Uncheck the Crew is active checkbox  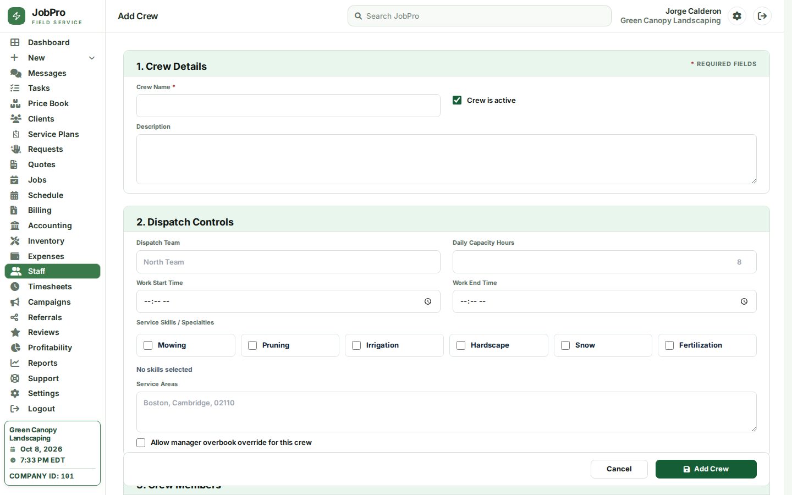pyautogui.click(x=457, y=100)
